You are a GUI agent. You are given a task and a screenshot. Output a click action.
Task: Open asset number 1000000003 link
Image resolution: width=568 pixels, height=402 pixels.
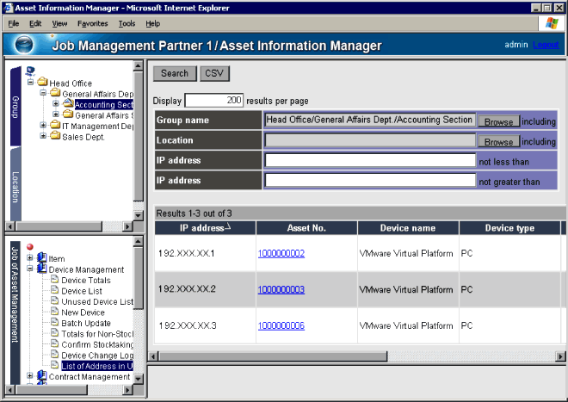pyautogui.click(x=281, y=289)
